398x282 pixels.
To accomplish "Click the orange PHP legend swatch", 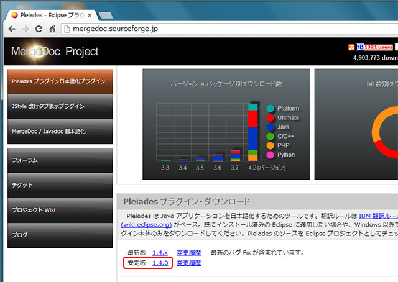I will (x=271, y=145).
